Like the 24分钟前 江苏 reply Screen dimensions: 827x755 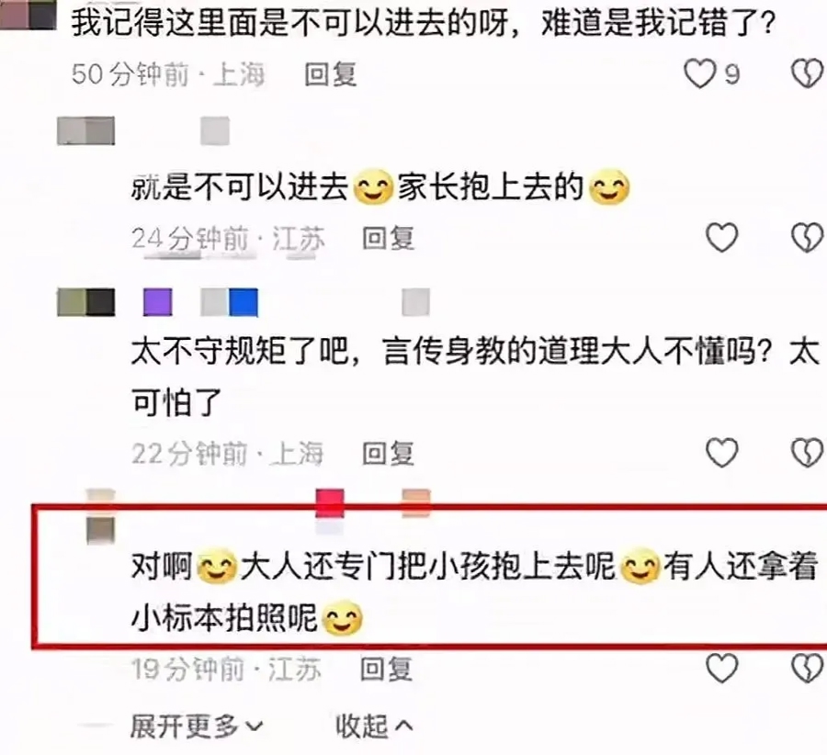click(x=721, y=237)
